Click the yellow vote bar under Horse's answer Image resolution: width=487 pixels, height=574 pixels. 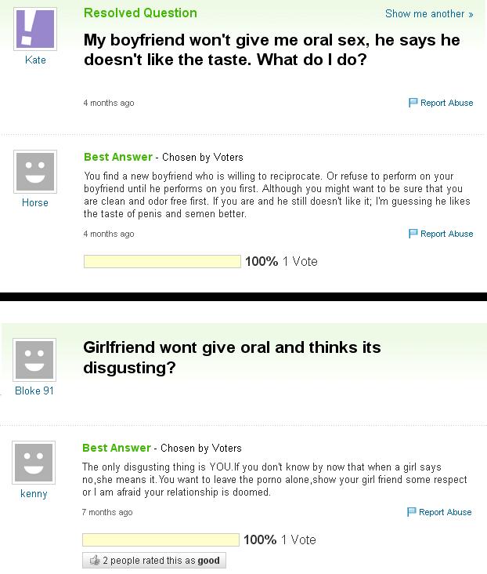click(x=162, y=261)
